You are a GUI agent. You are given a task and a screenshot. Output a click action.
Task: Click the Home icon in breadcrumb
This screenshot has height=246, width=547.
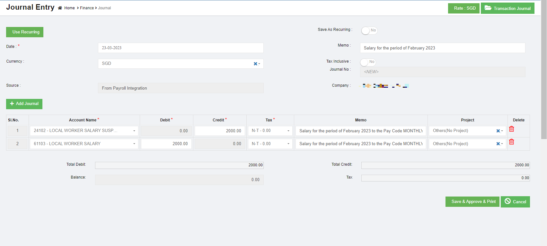click(60, 8)
